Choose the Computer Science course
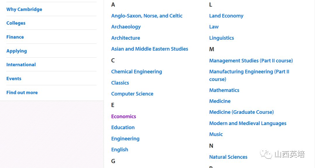The width and height of the screenshot is (315, 168). [x=132, y=94]
